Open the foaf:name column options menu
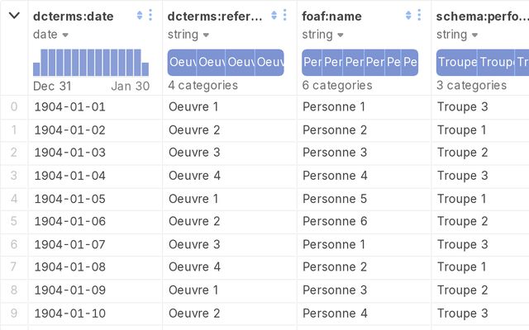Screen dimensions: 529x330 pos(419,15)
